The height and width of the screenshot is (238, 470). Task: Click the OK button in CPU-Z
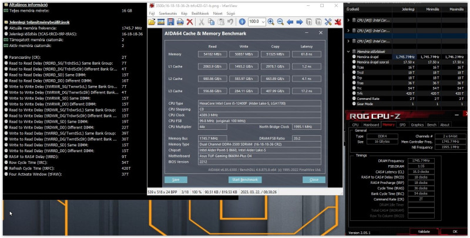point(454,232)
